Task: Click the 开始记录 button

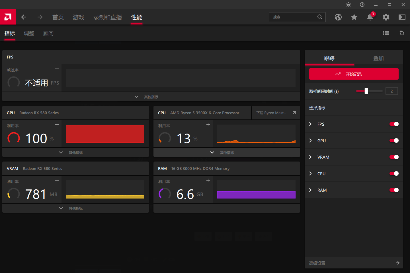Action: (x=354, y=74)
